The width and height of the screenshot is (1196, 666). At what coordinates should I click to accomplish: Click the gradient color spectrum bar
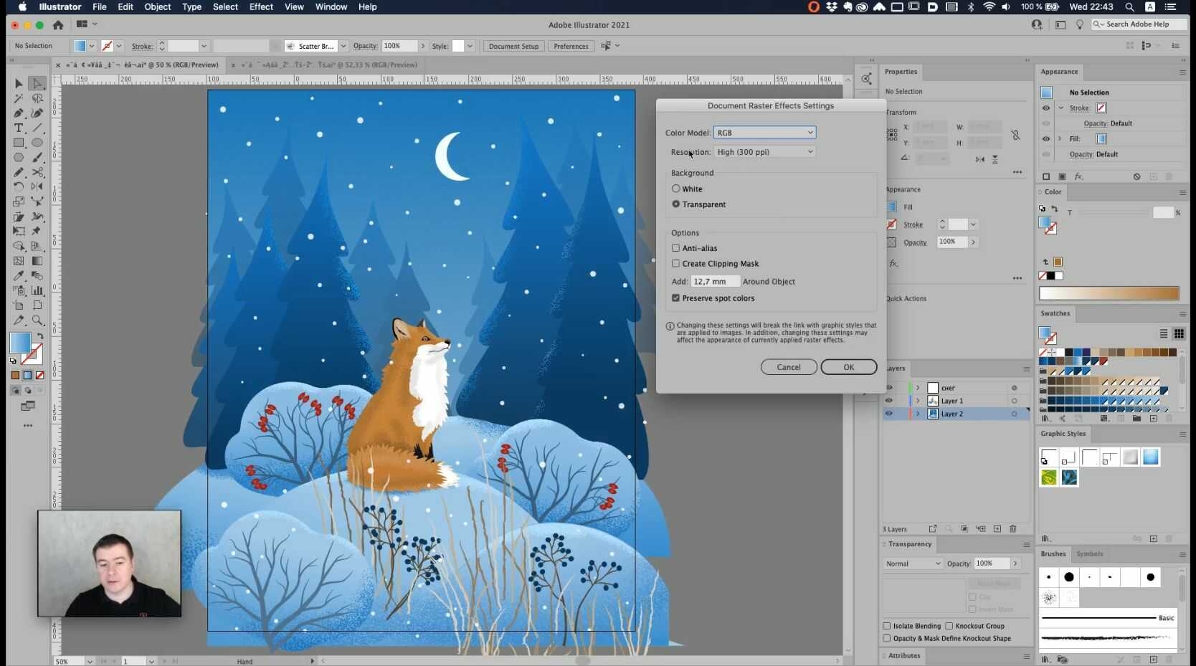coord(1109,293)
